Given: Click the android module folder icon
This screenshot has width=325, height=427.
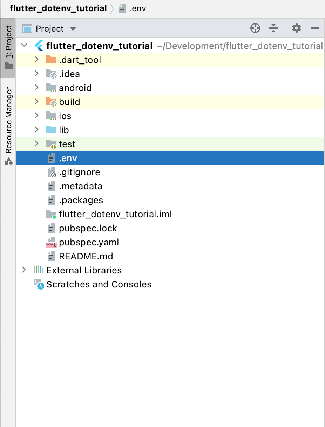Looking at the screenshot, I should pyautogui.click(x=51, y=88).
